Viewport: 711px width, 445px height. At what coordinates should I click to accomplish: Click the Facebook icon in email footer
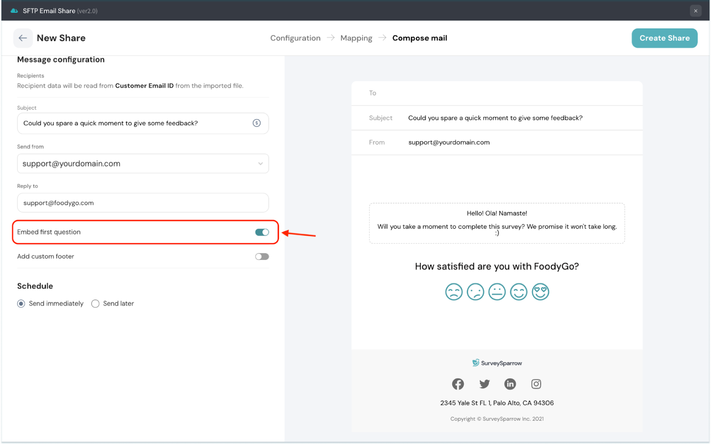click(458, 384)
